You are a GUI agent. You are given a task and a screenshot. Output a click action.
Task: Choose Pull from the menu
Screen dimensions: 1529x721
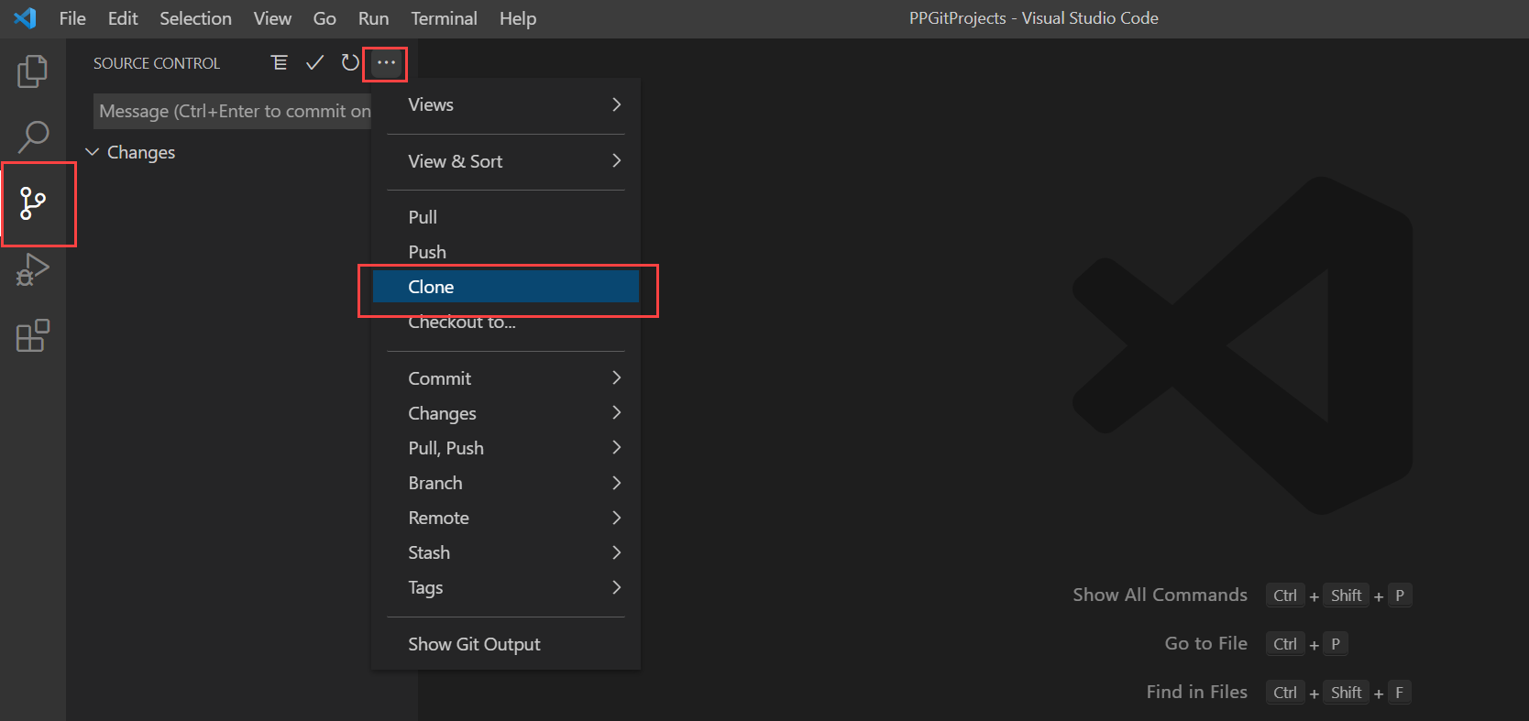pyautogui.click(x=506, y=217)
